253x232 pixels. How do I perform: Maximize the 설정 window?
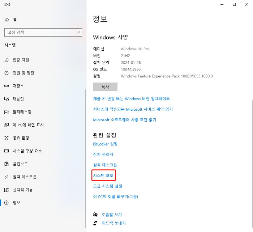(234, 4)
